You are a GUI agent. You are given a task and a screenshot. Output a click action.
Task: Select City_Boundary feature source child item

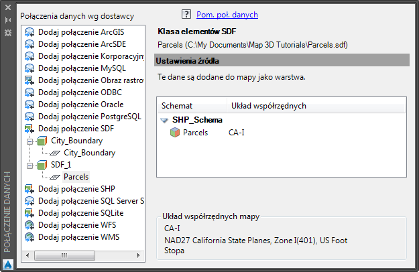pos(89,153)
